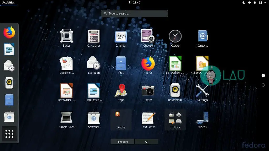The width and height of the screenshot is (269, 151).
Task: Open the Maps application
Action: 121,92
